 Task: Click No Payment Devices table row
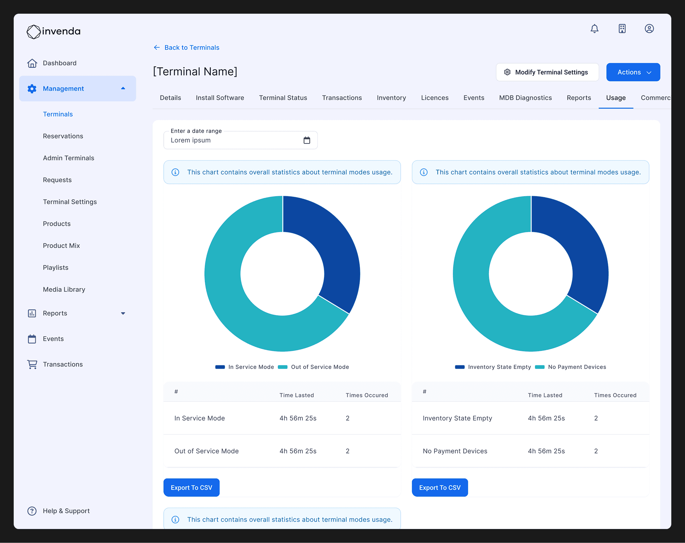click(x=531, y=451)
